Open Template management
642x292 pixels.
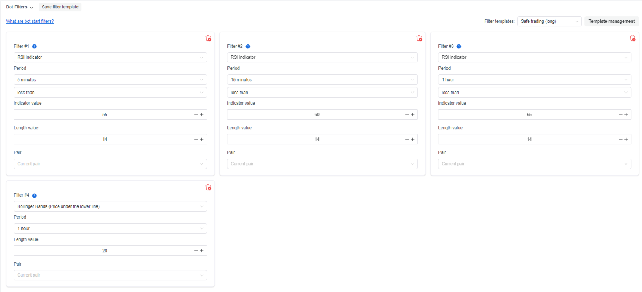[612, 21]
